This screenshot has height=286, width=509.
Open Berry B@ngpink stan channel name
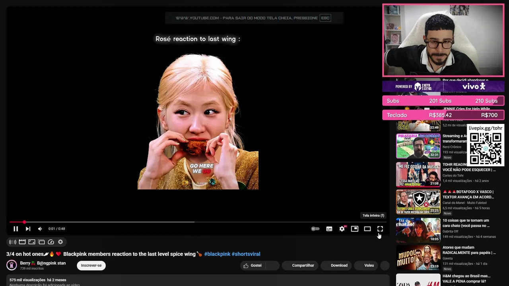43,263
